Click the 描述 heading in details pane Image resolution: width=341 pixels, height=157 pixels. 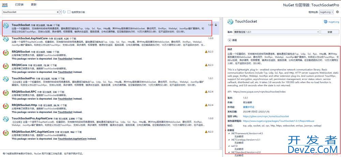pos(229,49)
